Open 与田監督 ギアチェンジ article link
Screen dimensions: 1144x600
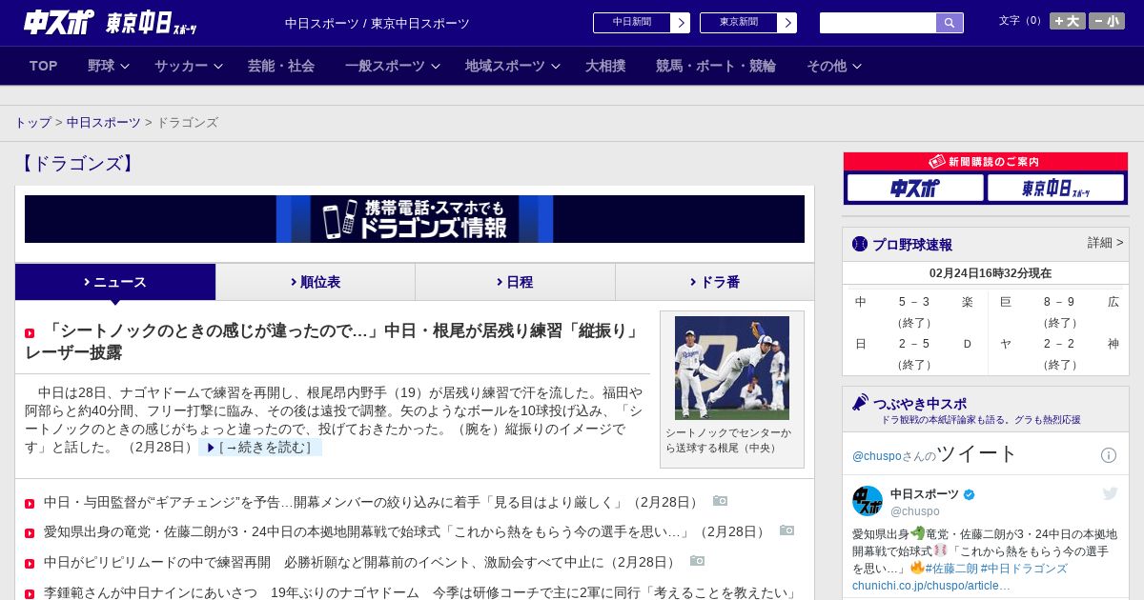click(x=372, y=502)
